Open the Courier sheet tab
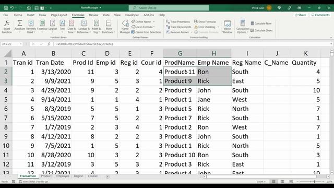The image size is (334, 188). 93,176
